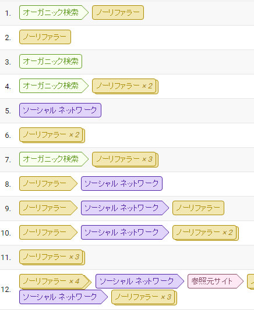Select the last ノーリファラー tag in row 9
This screenshot has height=310, width=254.
[x=198, y=208]
